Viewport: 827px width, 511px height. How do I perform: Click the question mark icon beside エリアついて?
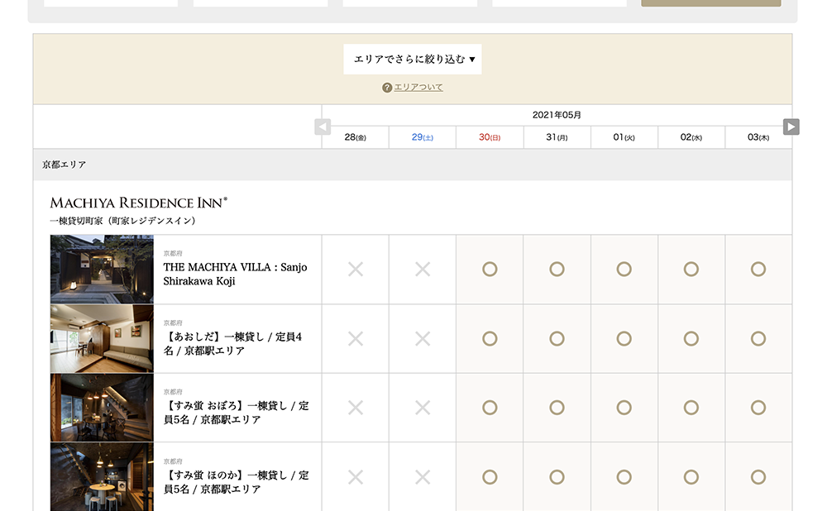point(385,87)
